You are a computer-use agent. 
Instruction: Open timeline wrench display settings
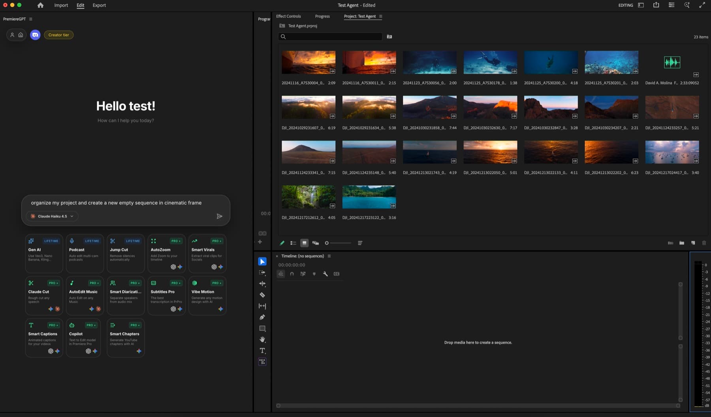[x=325, y=274]
